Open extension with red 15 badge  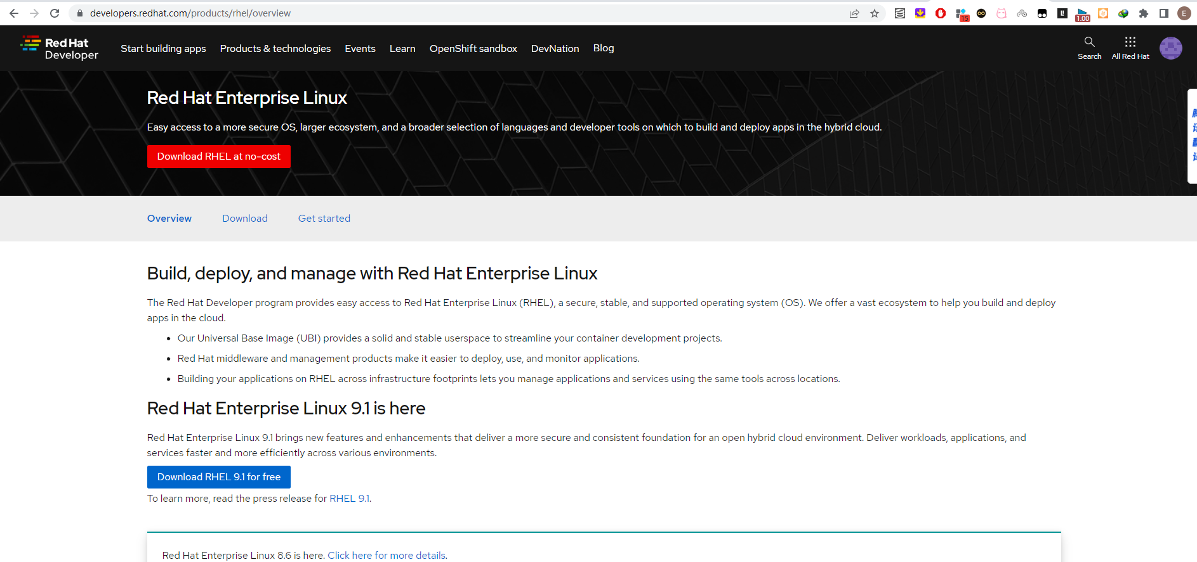coord(962,15)
